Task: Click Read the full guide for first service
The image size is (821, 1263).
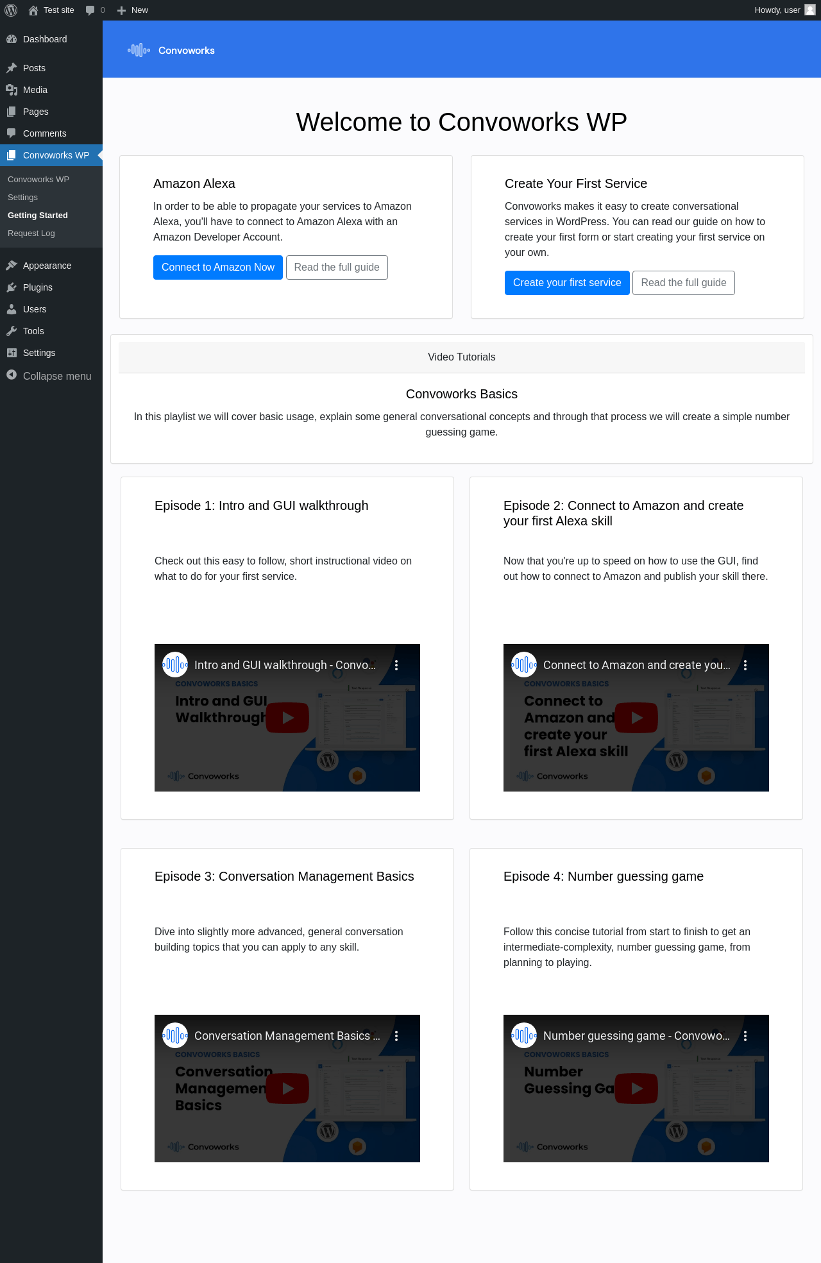Action: (684, 283)
